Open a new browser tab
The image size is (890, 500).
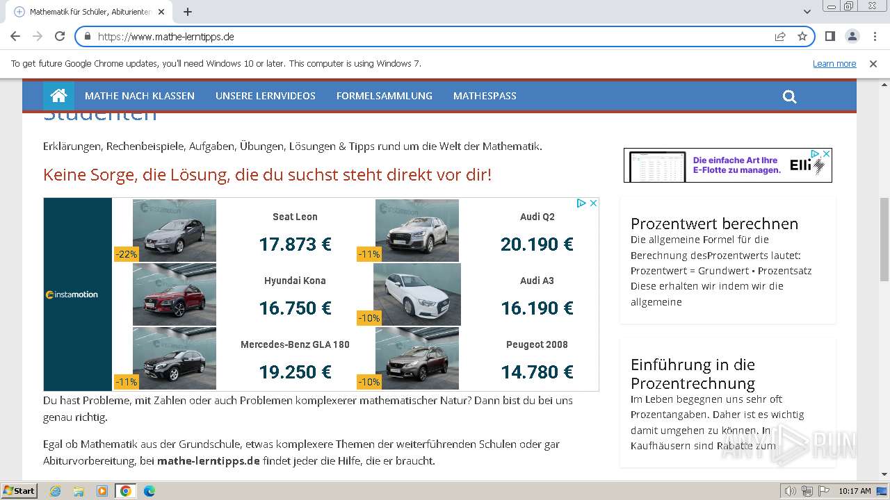pyautogui.click(x=187, y=12)
